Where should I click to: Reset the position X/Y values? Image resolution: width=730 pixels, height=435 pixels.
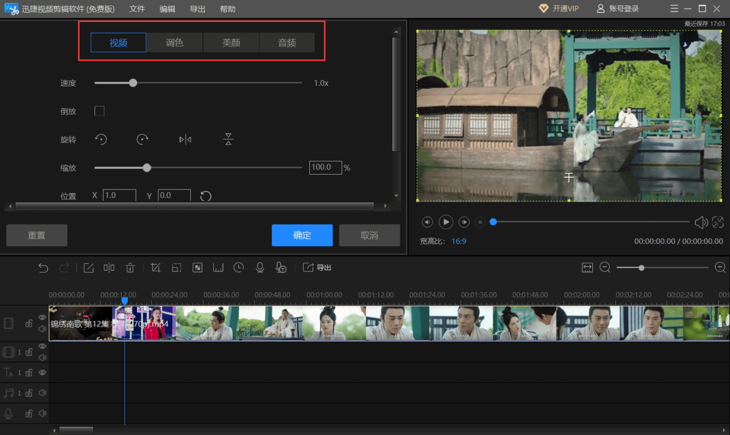pyautogui.click(x=206, y=196)
